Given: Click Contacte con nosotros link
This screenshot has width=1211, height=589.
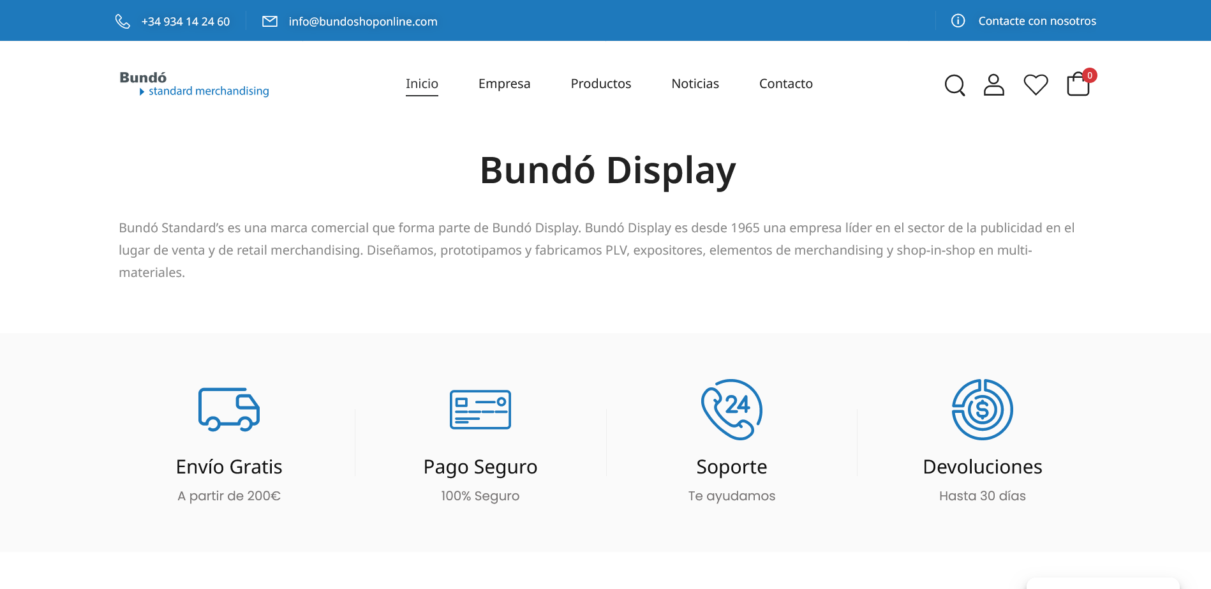Looking at the screenshot, I should pos(1037,21).
